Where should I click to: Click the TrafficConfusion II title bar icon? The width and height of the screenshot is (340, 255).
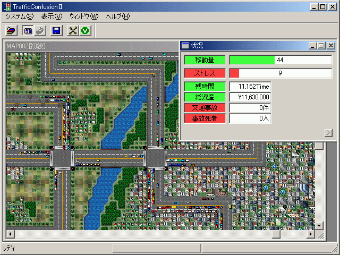point(7,7)
